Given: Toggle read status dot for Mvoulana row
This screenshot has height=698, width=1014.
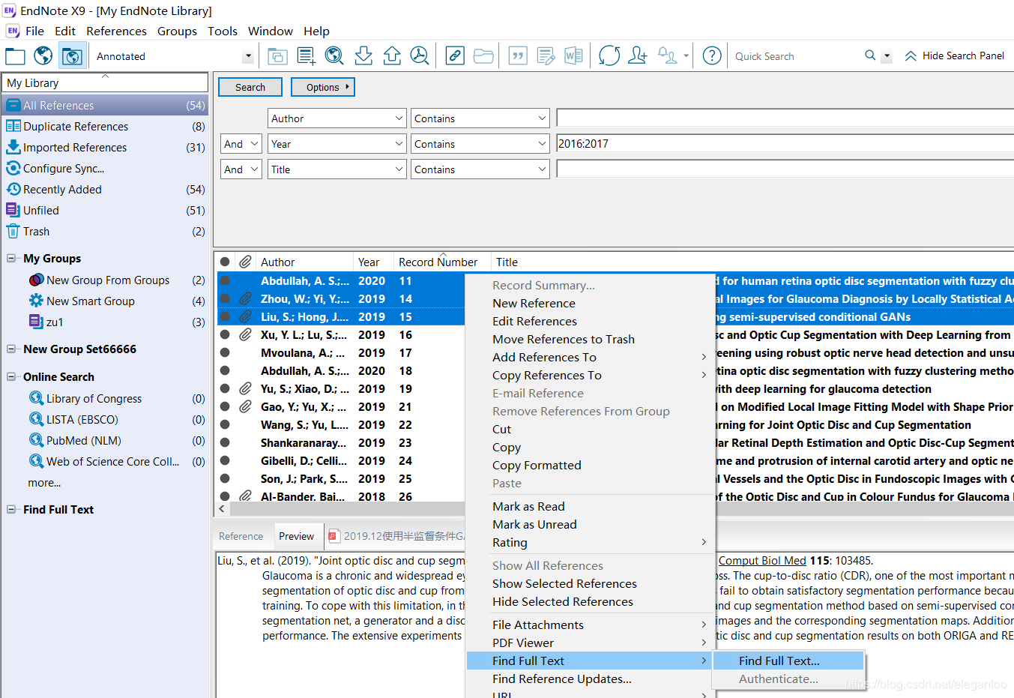Looking at the screenshot, I should (x=225, y=352).
